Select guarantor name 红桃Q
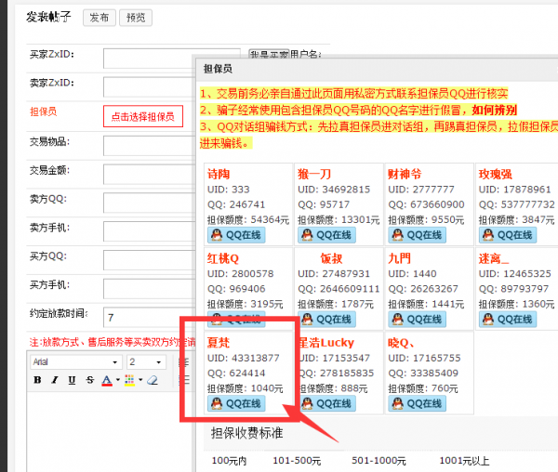 (223, 258)
